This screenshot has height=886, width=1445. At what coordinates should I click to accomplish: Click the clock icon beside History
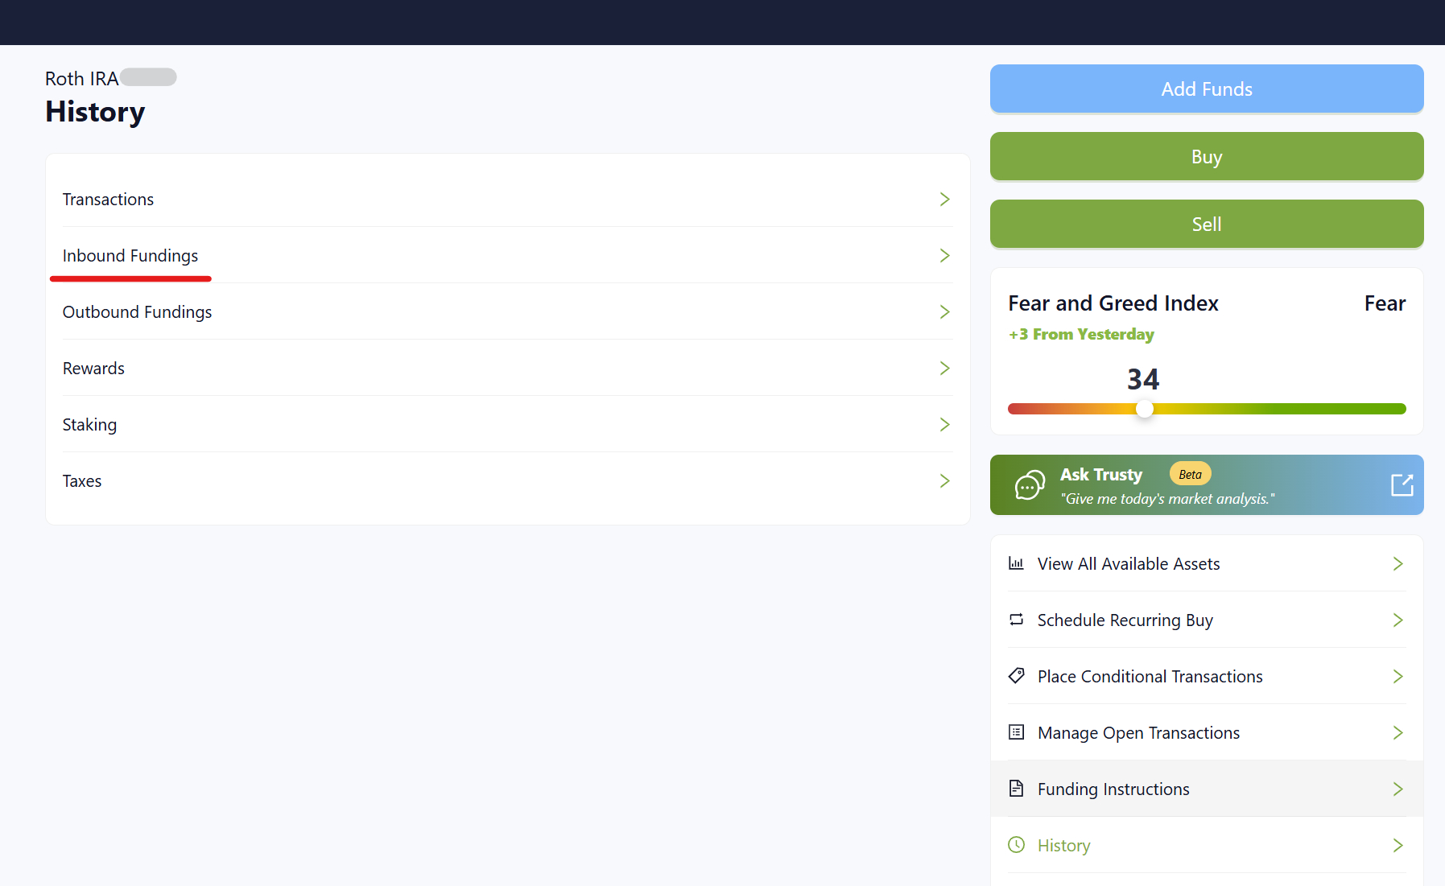pos(1016,845)
